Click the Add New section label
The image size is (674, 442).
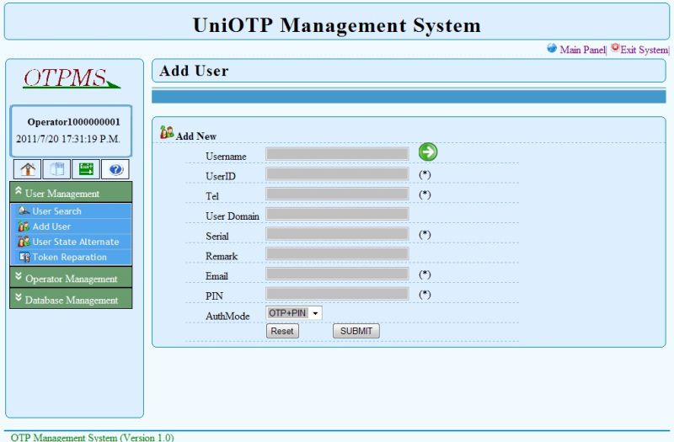pos(196,136)
